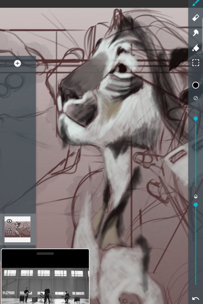Tap the drag handle of video window
Viewport: 203px width, 304px height.
(x=45, y=253)
